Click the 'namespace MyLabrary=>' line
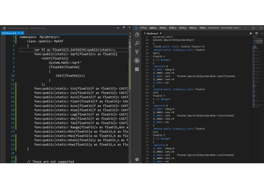This screenshot has width=264, height=188. pos(40,37)
